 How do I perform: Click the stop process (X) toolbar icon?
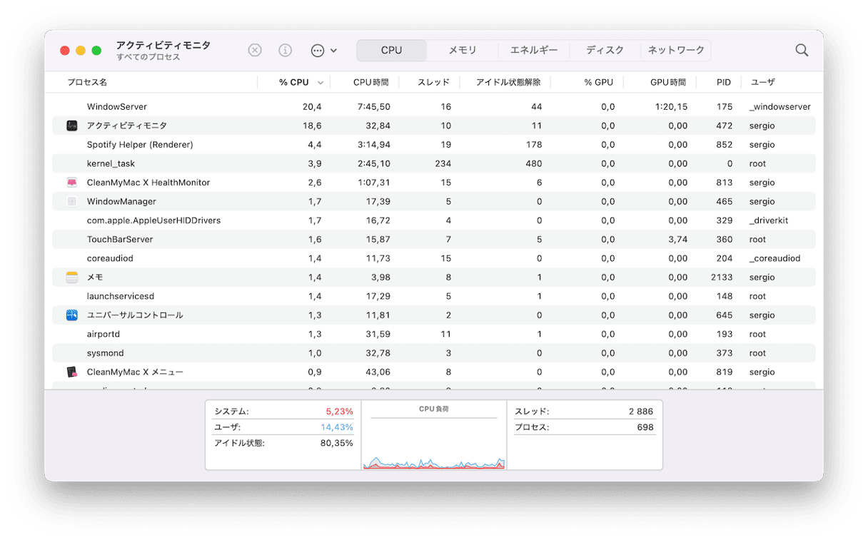255,50
